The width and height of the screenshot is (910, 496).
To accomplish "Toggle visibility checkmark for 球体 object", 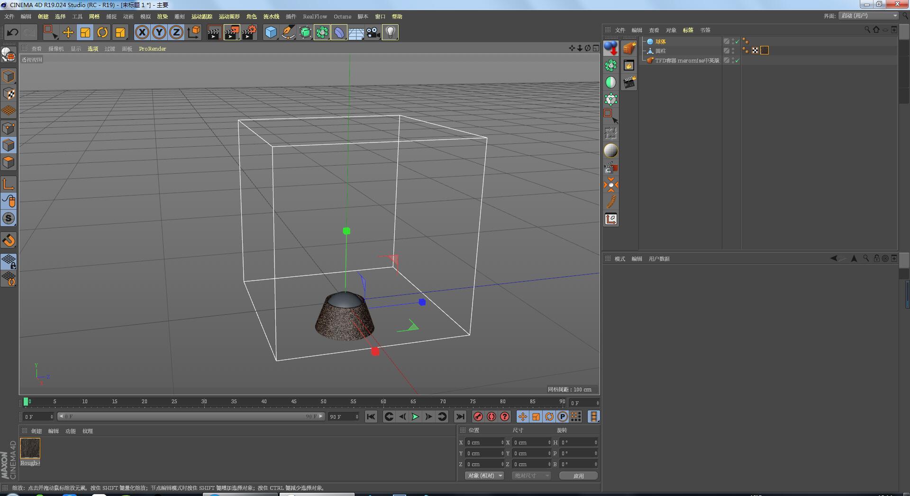I will pyautogui.click(x=737, y=42).
